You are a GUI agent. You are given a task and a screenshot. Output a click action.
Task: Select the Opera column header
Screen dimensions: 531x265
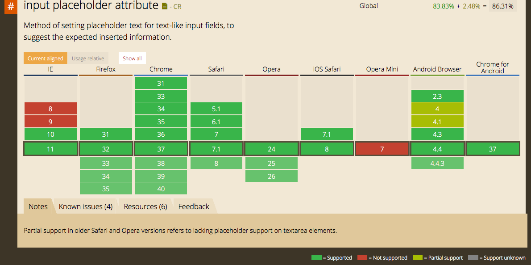[x=272, y=70]
